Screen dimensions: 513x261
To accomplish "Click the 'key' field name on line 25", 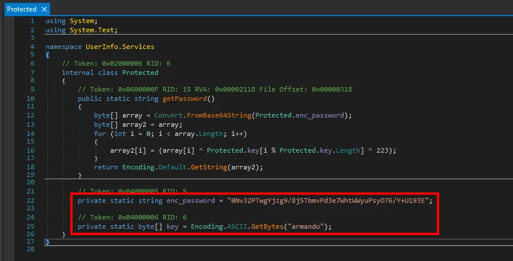I will click(x=172, y=226).
